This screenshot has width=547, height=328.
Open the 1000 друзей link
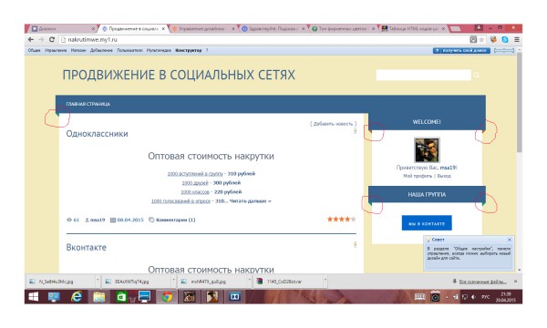(195, 183)
